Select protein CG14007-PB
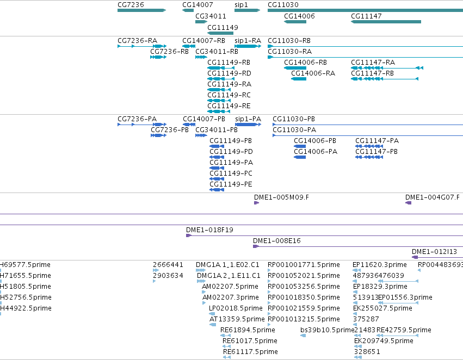463x360 pixels. pos(203,119)
